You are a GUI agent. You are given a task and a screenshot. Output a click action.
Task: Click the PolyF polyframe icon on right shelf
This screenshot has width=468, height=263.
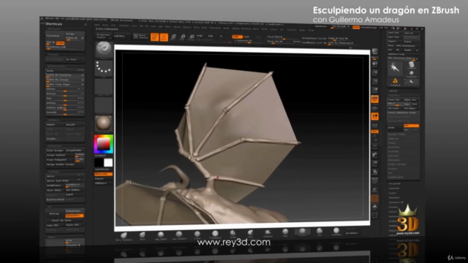[x=375, y=180]
